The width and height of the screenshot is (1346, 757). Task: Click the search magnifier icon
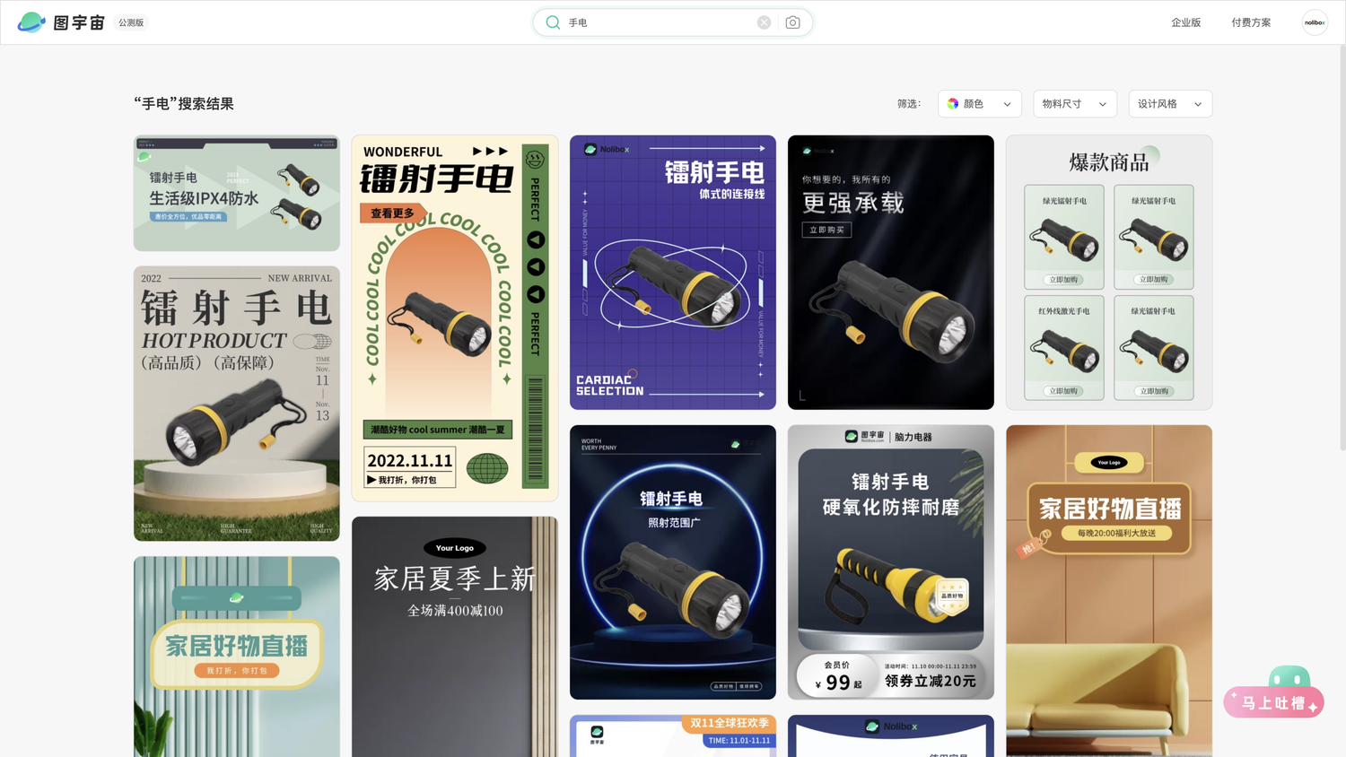[x=553, y=22]
